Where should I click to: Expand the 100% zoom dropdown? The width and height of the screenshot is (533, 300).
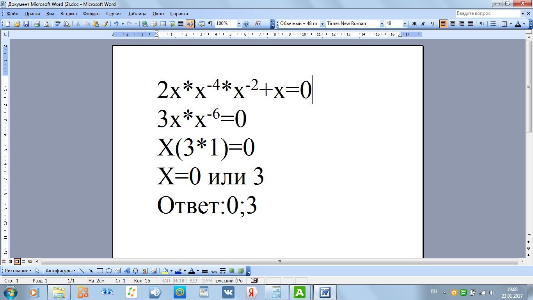coord(239,24)
